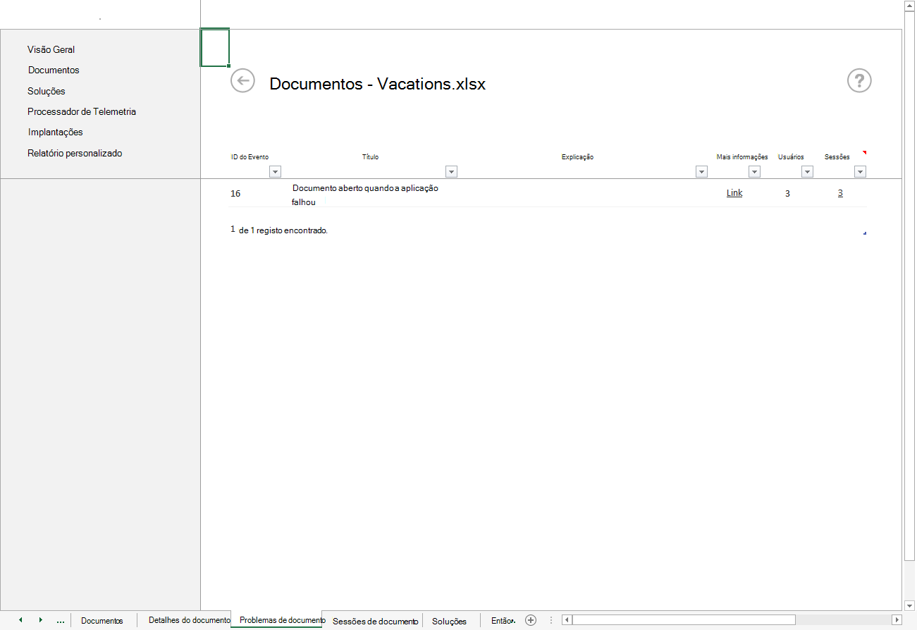Click the vertical scrollbar thumb
Image resolution: width=917 pixels, height=630 pixels.
click(x=909, y=285)
